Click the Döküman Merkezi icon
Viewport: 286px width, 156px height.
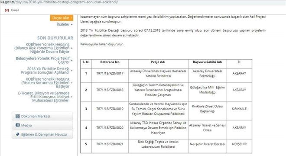point(18,116)
